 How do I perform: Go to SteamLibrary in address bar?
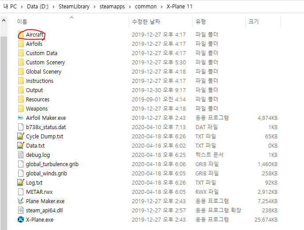[74, 7]
